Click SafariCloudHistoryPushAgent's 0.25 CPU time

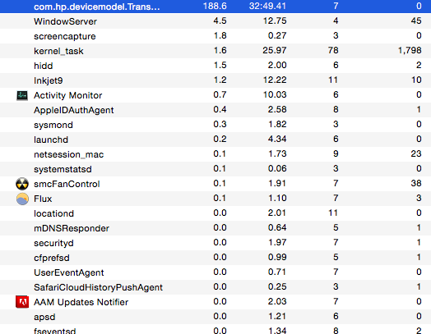(277, 287)
